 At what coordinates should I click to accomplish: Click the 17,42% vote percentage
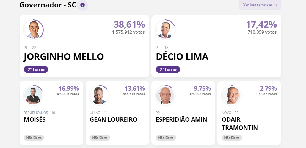coord(261,24)
